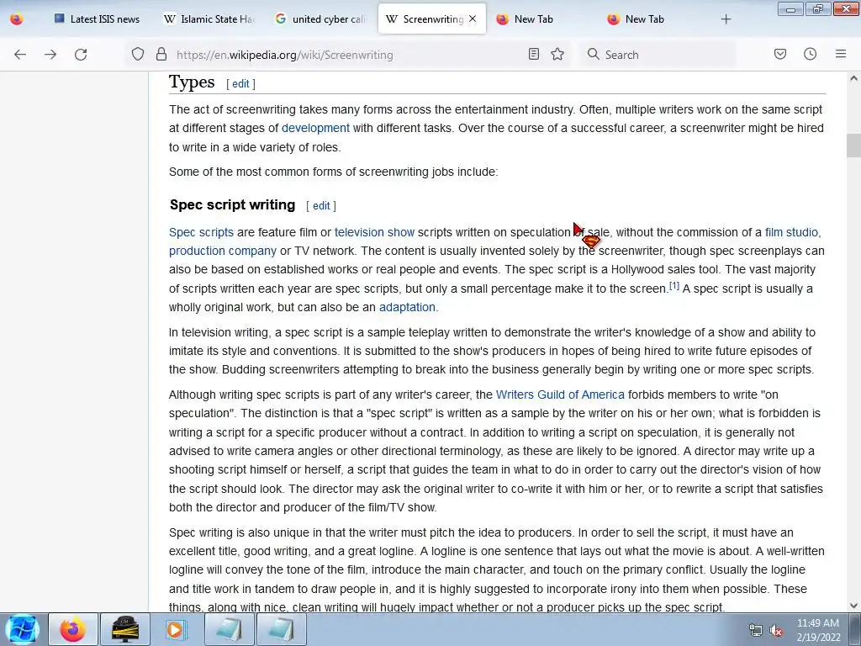
Task: View site security padlock info
Action: click(x=161, y=54)
